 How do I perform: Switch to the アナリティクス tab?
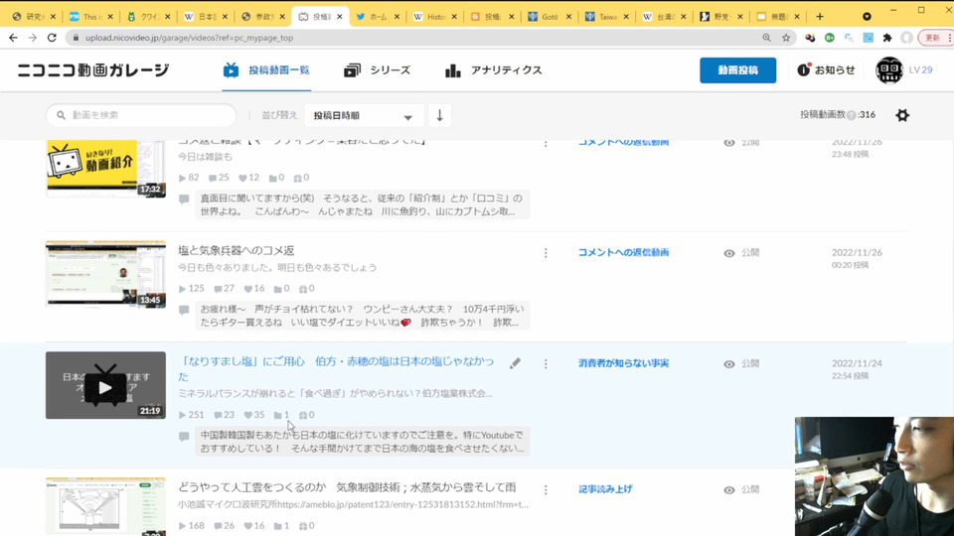click(494, 70)
